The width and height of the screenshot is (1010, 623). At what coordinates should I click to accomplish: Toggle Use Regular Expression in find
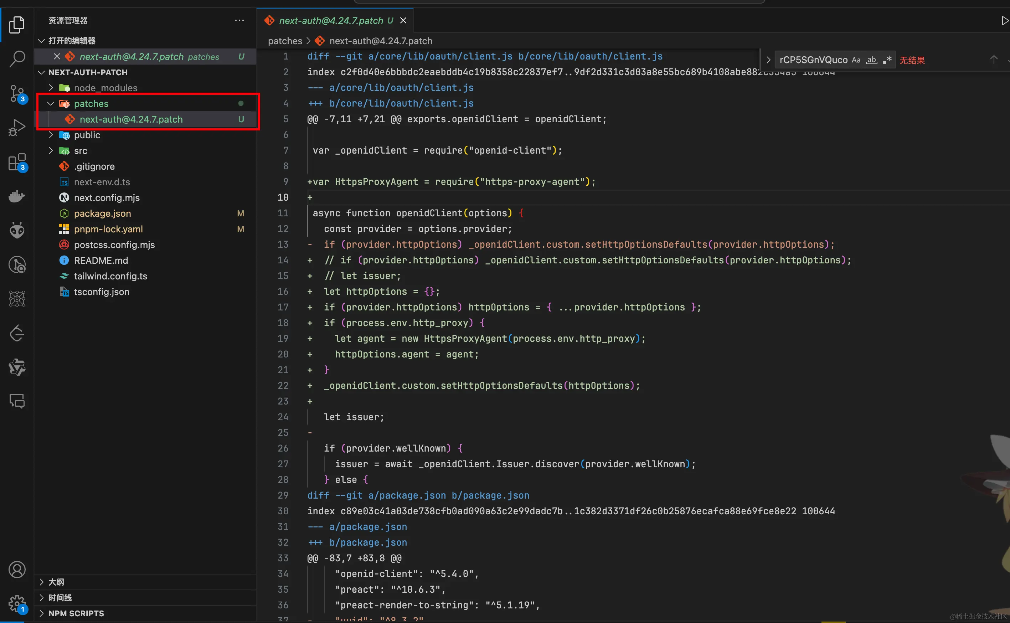click(x=887, y=60)
